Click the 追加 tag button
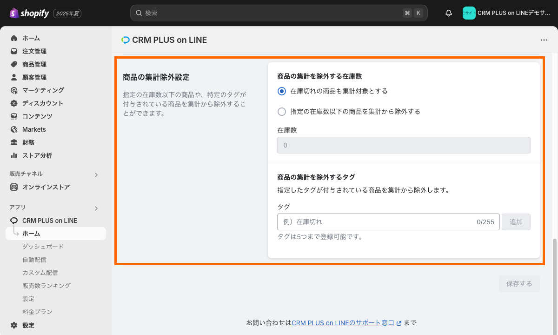The image size is (558, 335). (516, 222)
